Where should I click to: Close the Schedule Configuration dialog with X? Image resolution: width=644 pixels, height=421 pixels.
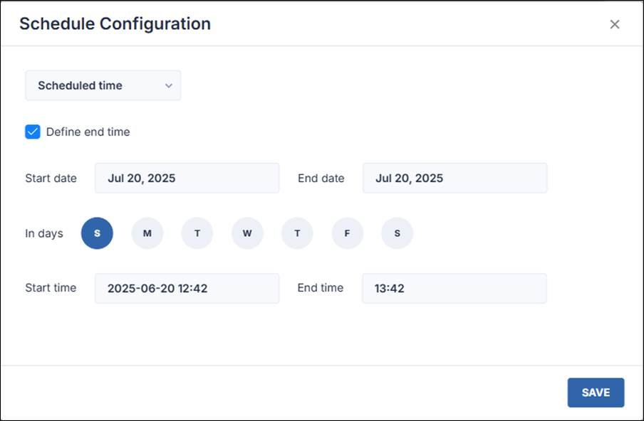tap(615, 24)
